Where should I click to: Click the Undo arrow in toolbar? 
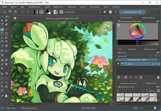point(22,12)
